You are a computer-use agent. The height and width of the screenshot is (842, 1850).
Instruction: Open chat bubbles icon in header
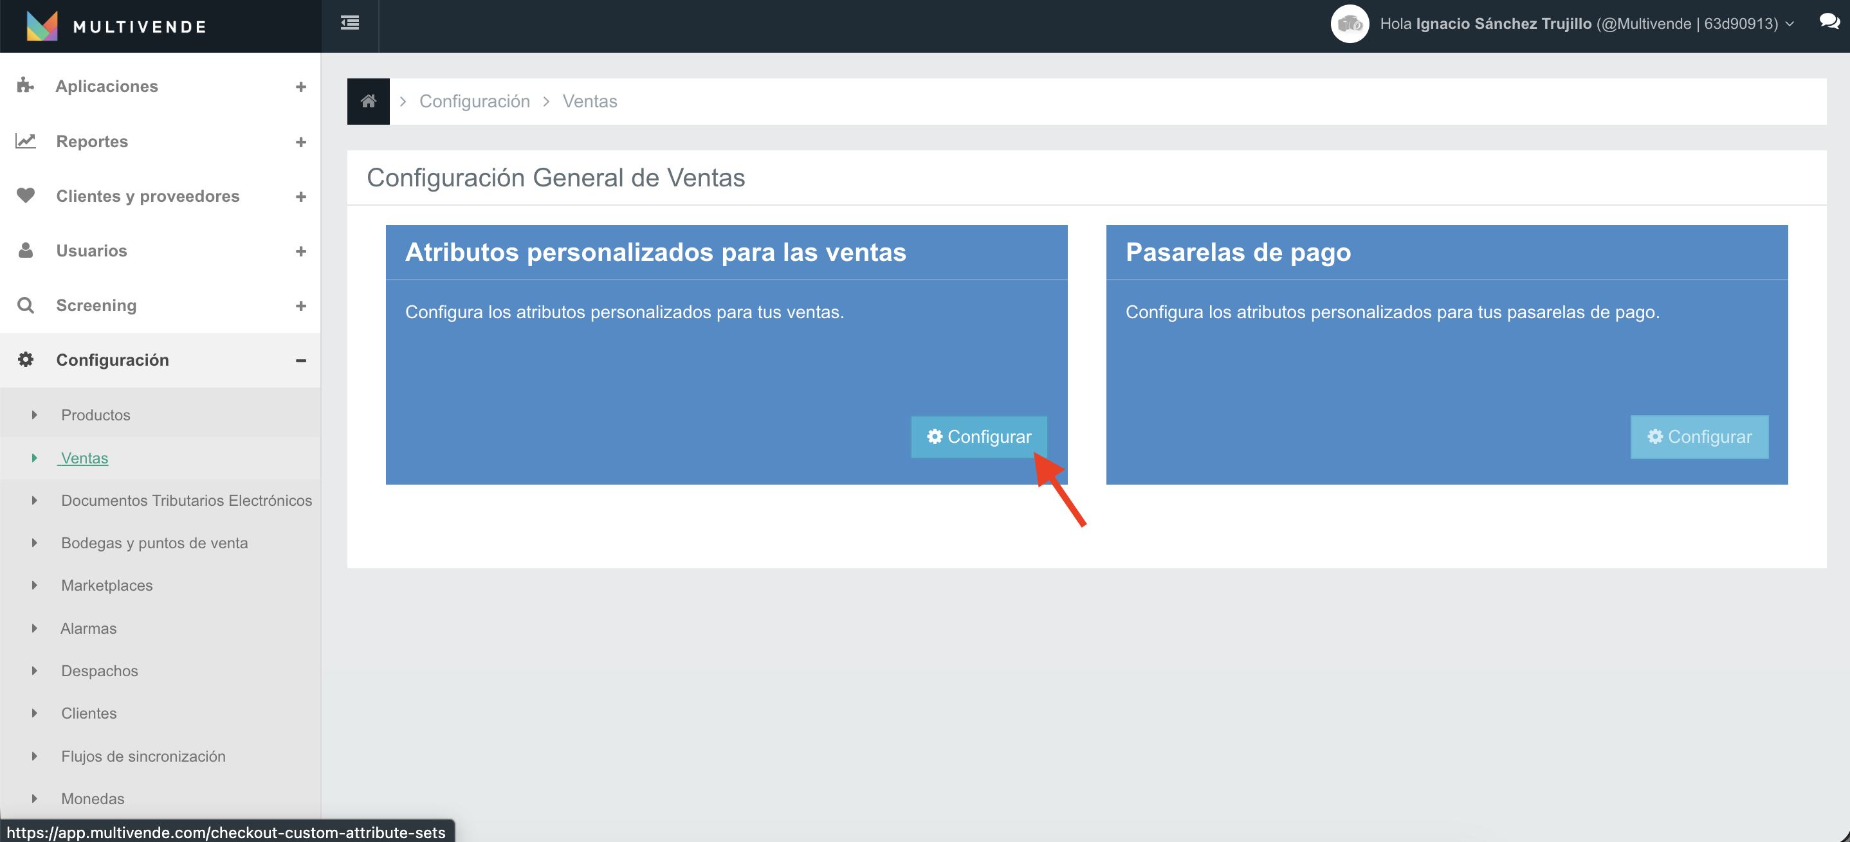(1829, 22)
